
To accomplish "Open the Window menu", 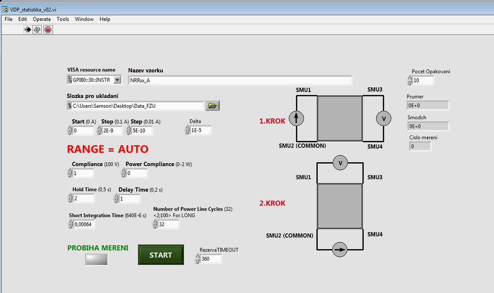I will 84,19.
